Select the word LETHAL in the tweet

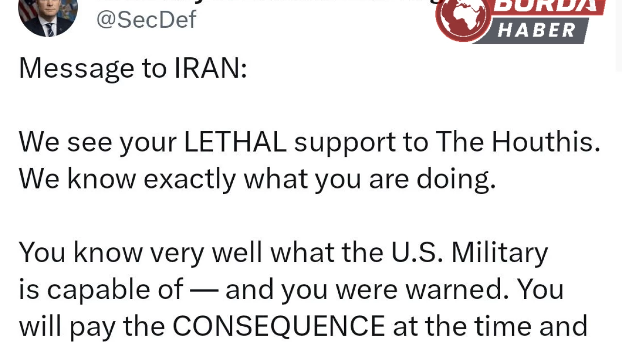[235, 142]
